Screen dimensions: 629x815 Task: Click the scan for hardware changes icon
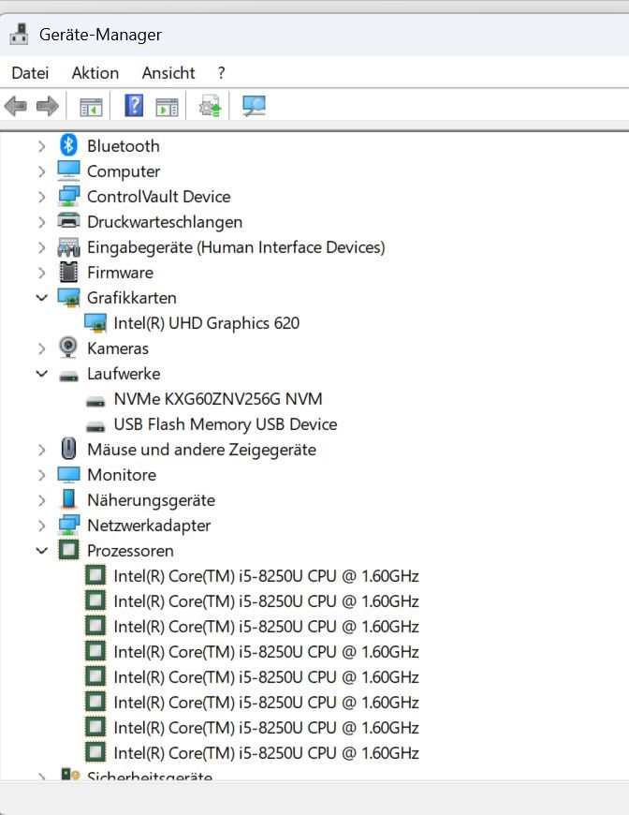(254, 106)
